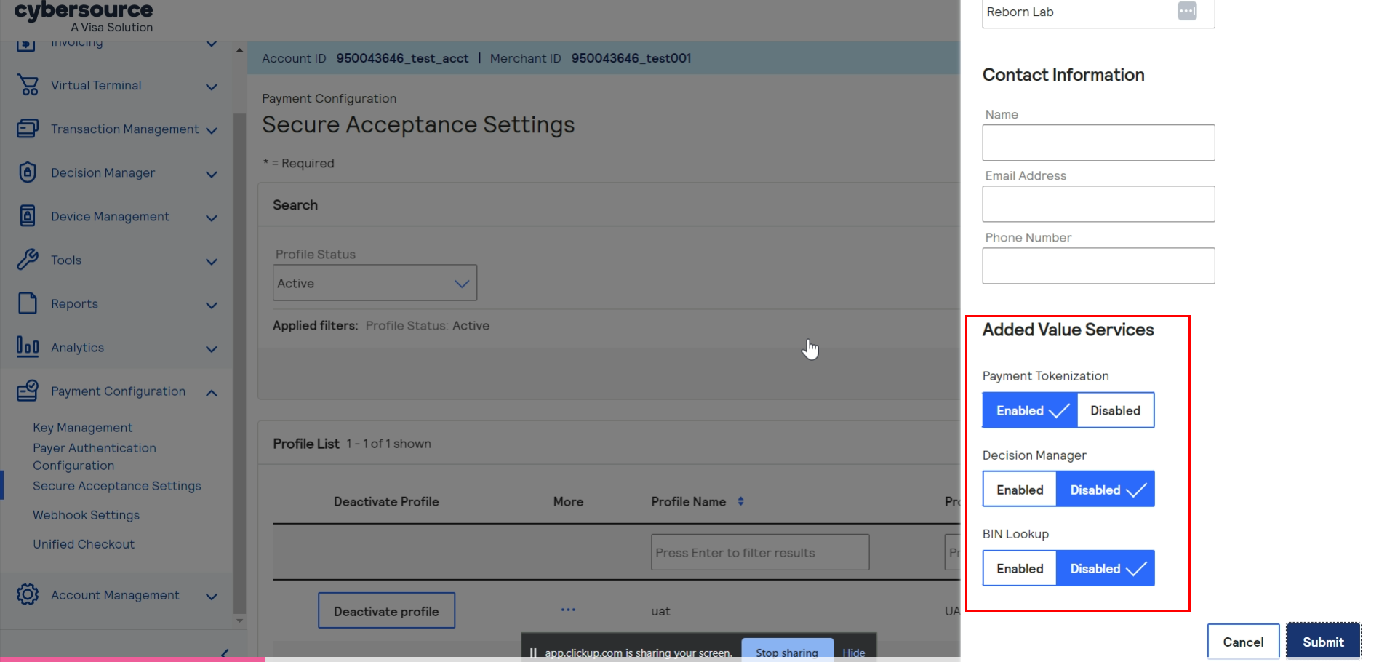Viewport: 1379px width, 662px height.
Task: Click the Reports document icon
Action: pos(28,303)
